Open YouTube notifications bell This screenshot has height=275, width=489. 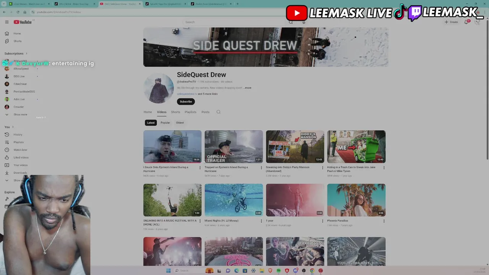(x=466, y=22)
